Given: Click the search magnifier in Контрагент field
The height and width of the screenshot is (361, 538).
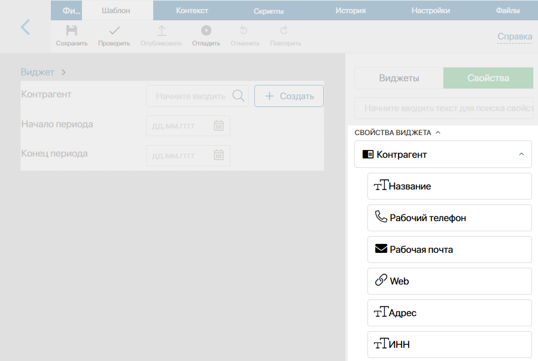Looking at the screenshot, I should (x=238, y=96).
